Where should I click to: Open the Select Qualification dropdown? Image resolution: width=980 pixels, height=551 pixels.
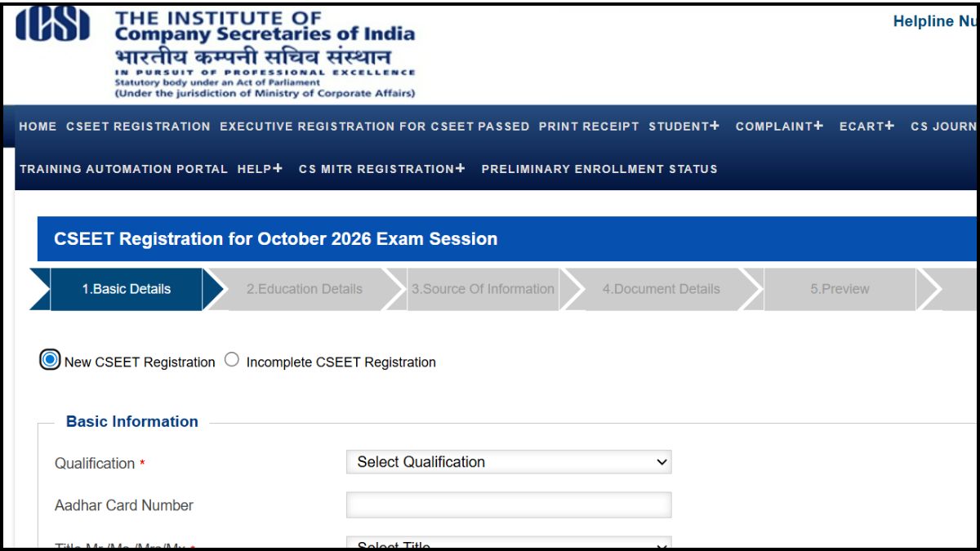pos(508,462)
